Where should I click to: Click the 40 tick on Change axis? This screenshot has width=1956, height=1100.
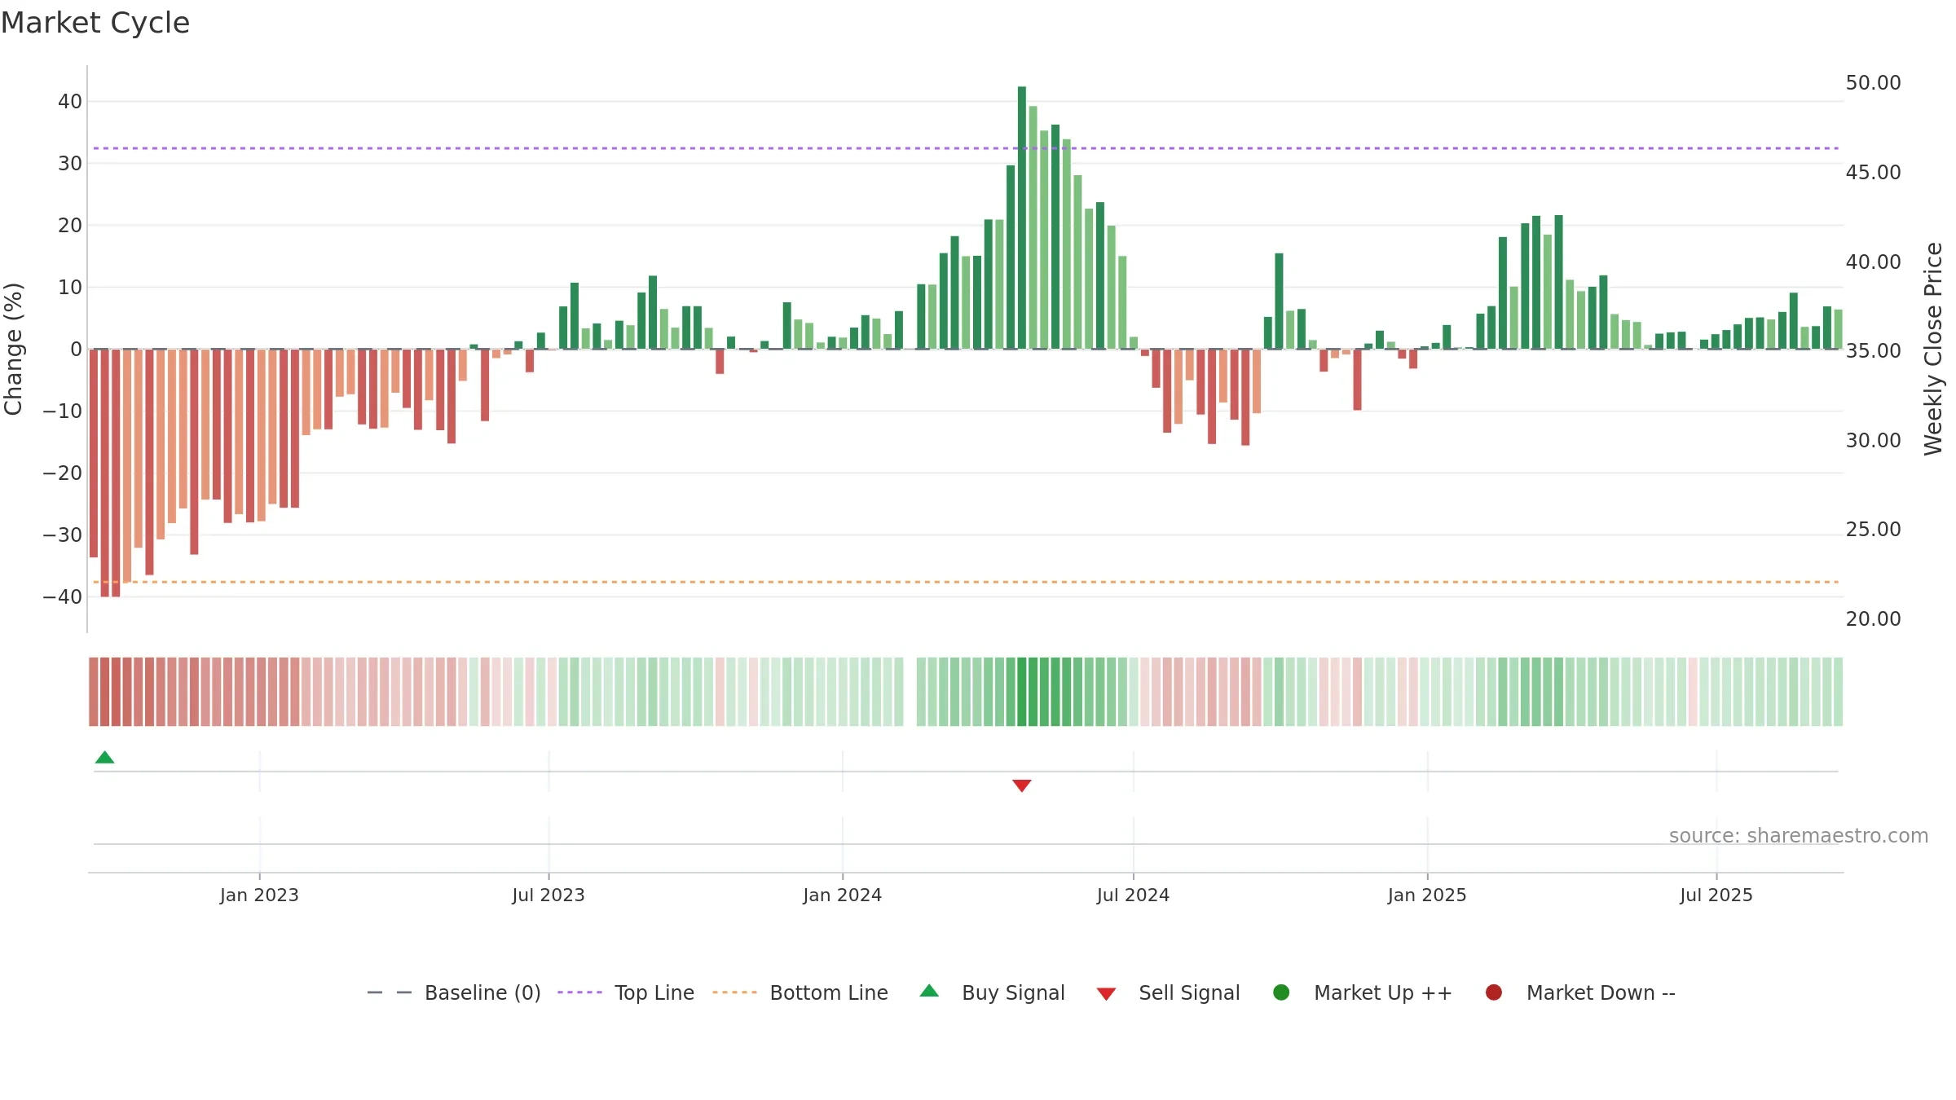coord(70,102)
